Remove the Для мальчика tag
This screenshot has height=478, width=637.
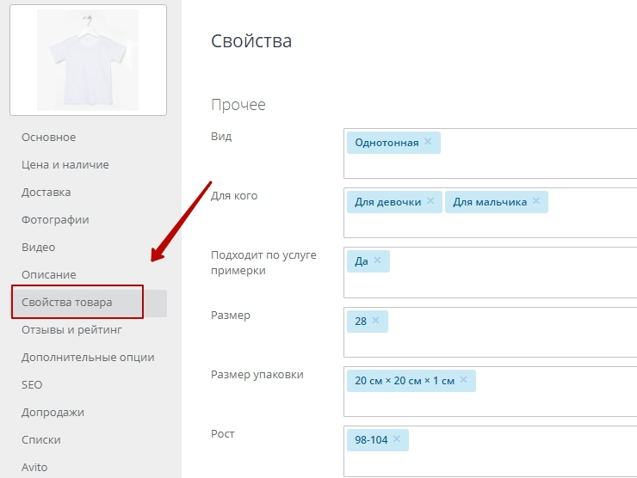tap(536, 202)
